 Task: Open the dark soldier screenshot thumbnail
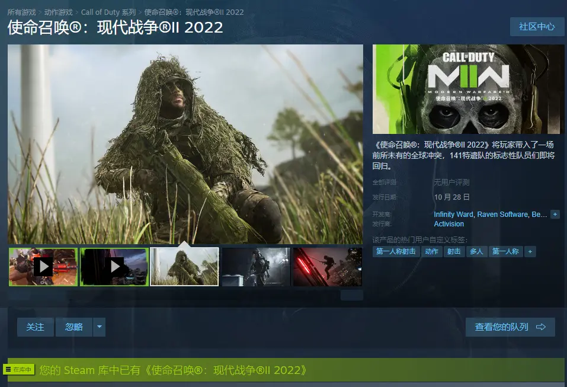click(256, 267)
